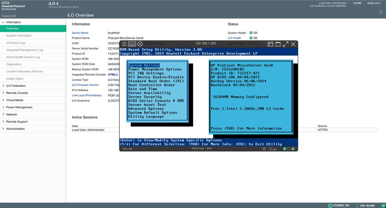The width and height of the screenshot is (386, 208).
Task: Follow the Server Name link
Action: [x=80, y=33]
